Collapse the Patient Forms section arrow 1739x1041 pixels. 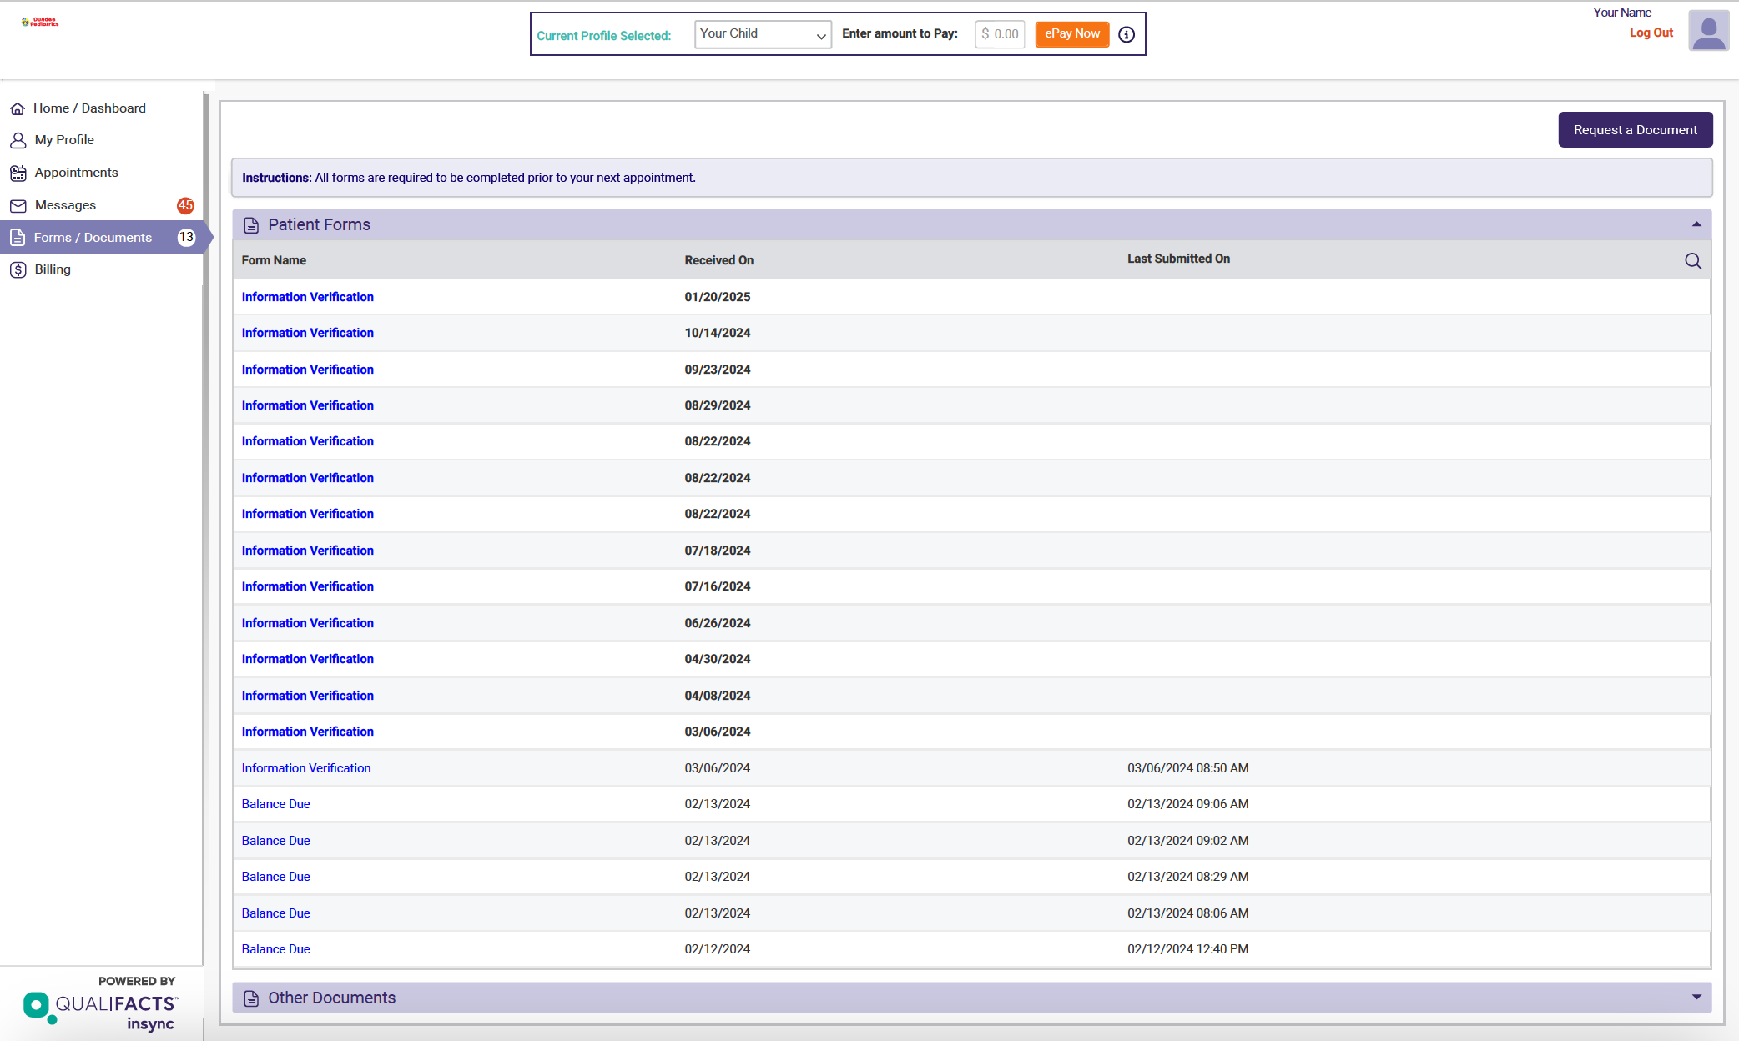click(x=1696, y=224)
